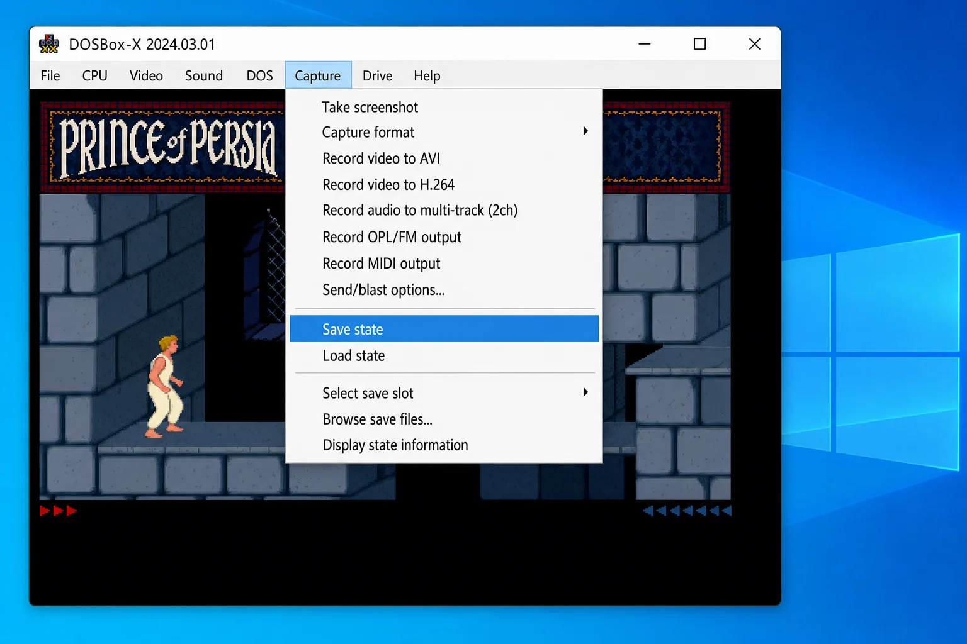Close the open Capture menu
Image resolution: width=967 pixels, height=644 pixels.
pos(318,75)
